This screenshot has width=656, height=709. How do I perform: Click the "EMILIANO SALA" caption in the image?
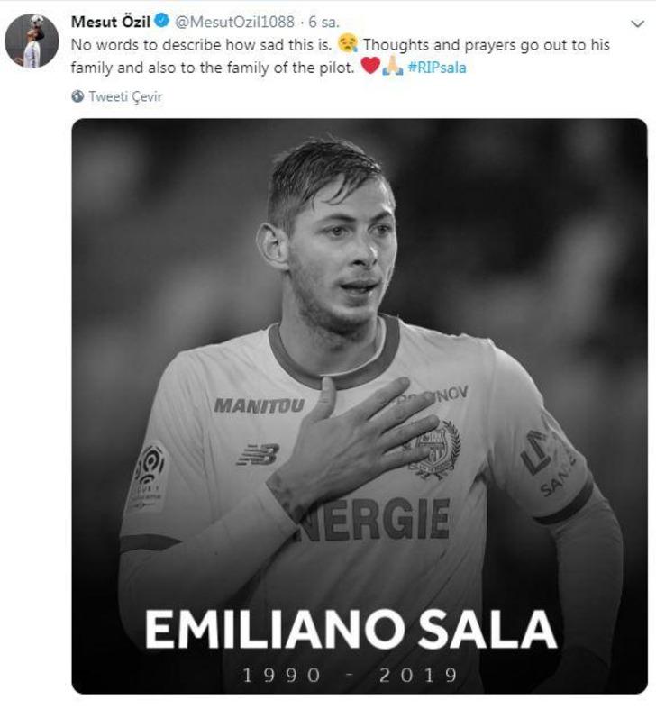pos(351,628)
